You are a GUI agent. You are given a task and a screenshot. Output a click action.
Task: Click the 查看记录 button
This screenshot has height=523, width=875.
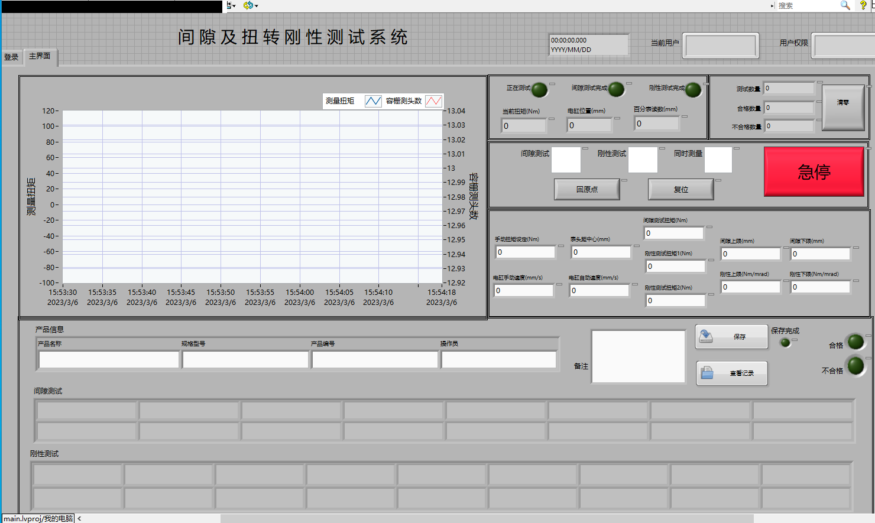(x=732, y=373)
